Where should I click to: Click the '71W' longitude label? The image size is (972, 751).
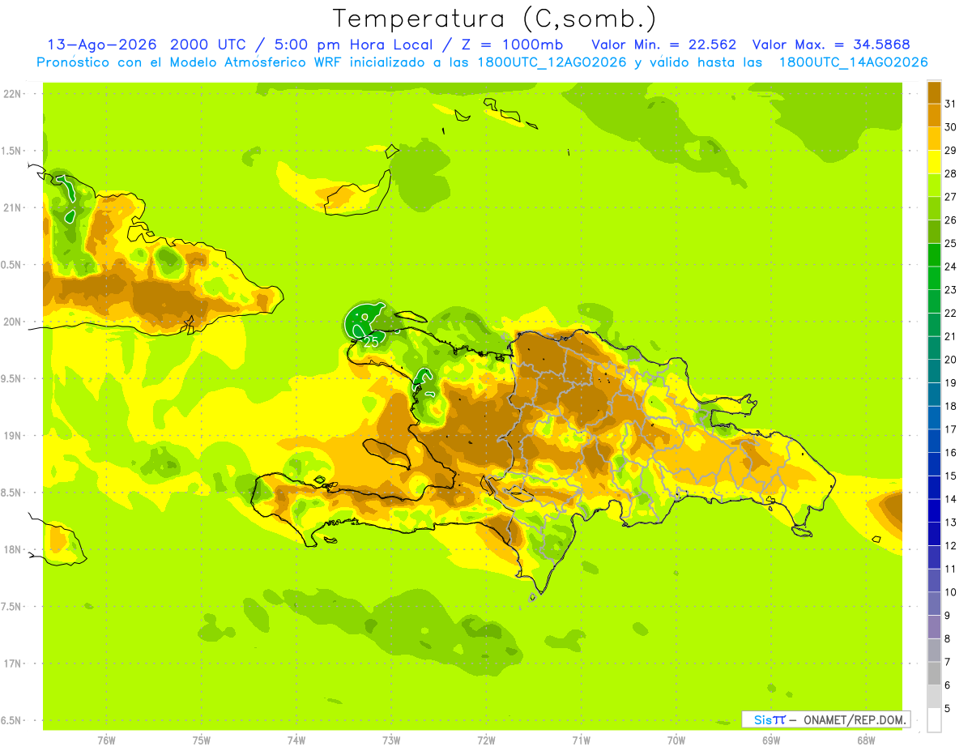(581, 740)
